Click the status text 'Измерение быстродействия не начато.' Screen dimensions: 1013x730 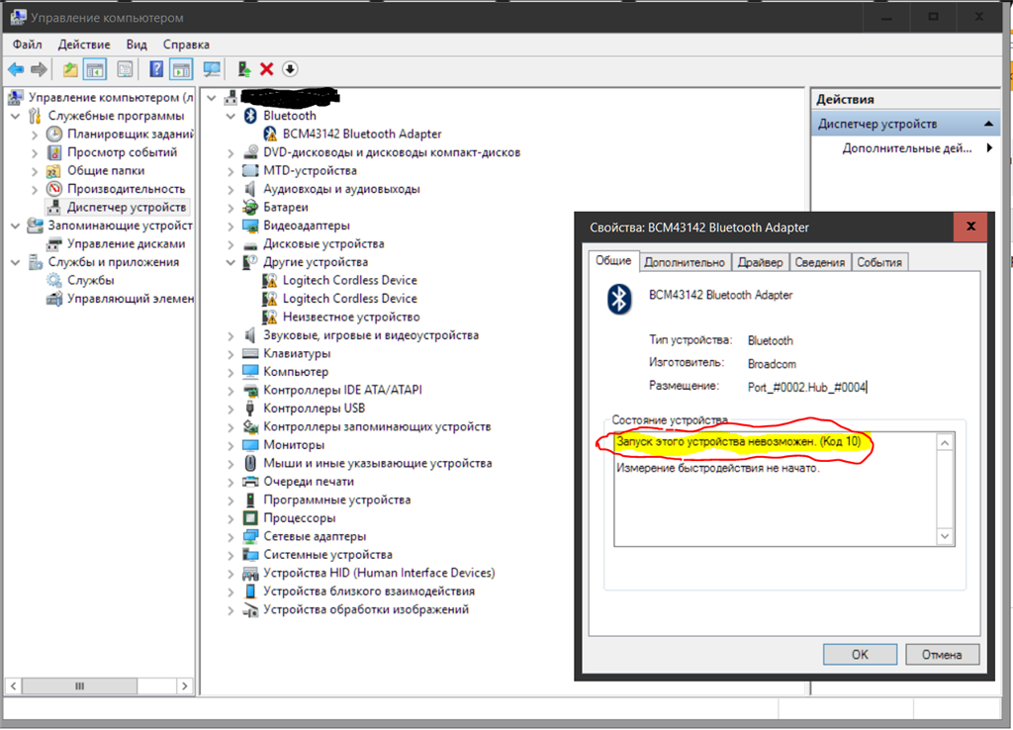pos(718,468)
